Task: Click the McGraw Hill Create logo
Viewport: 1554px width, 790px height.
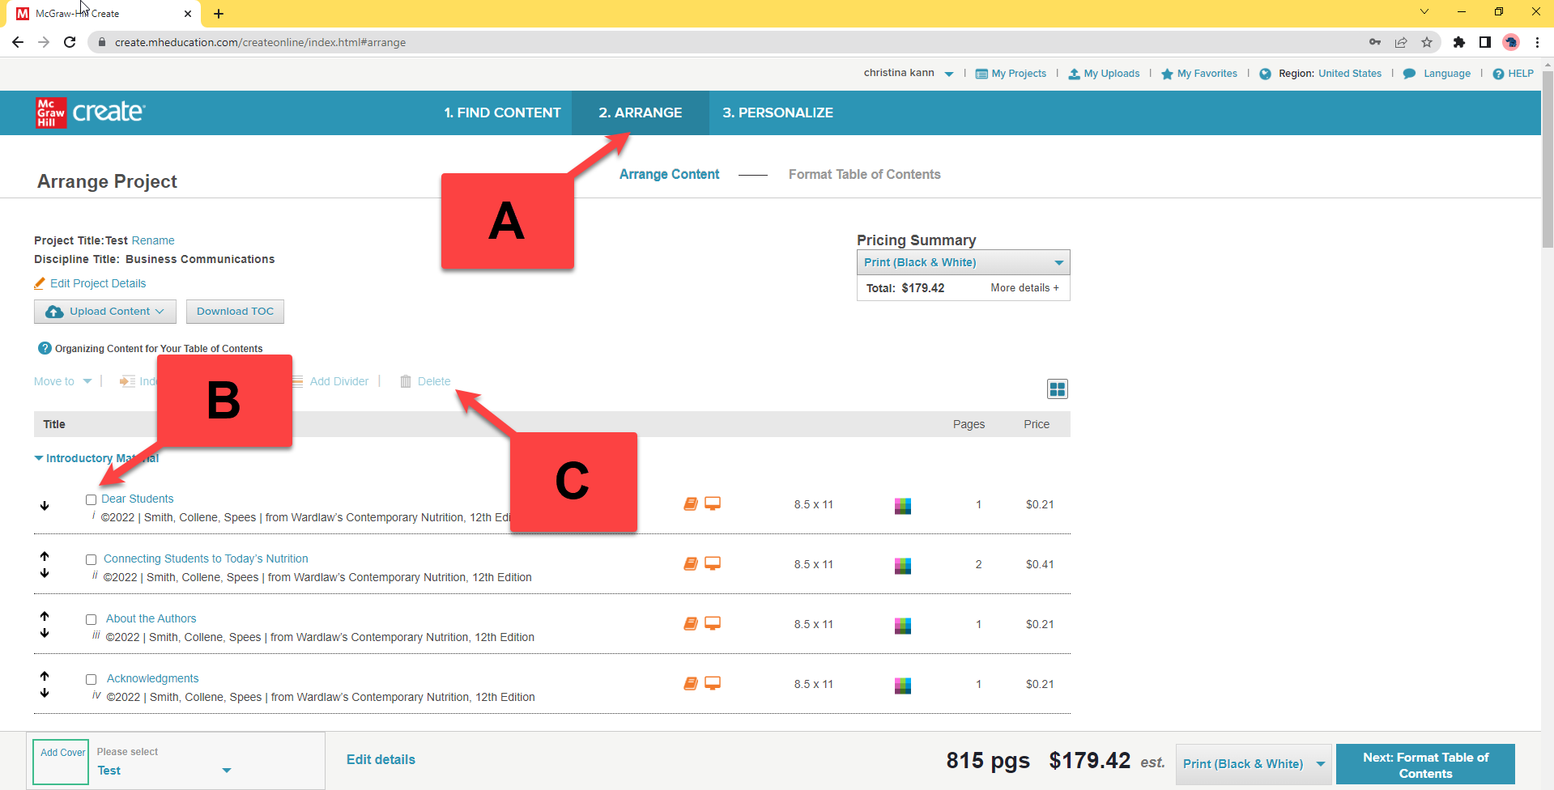Action: tap(90, 113)
